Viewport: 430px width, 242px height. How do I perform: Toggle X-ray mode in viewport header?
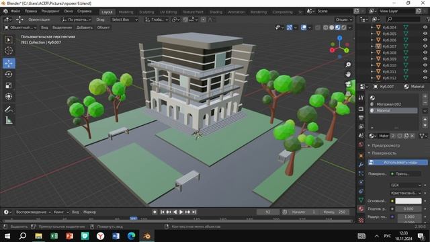(x=318, y=28)
